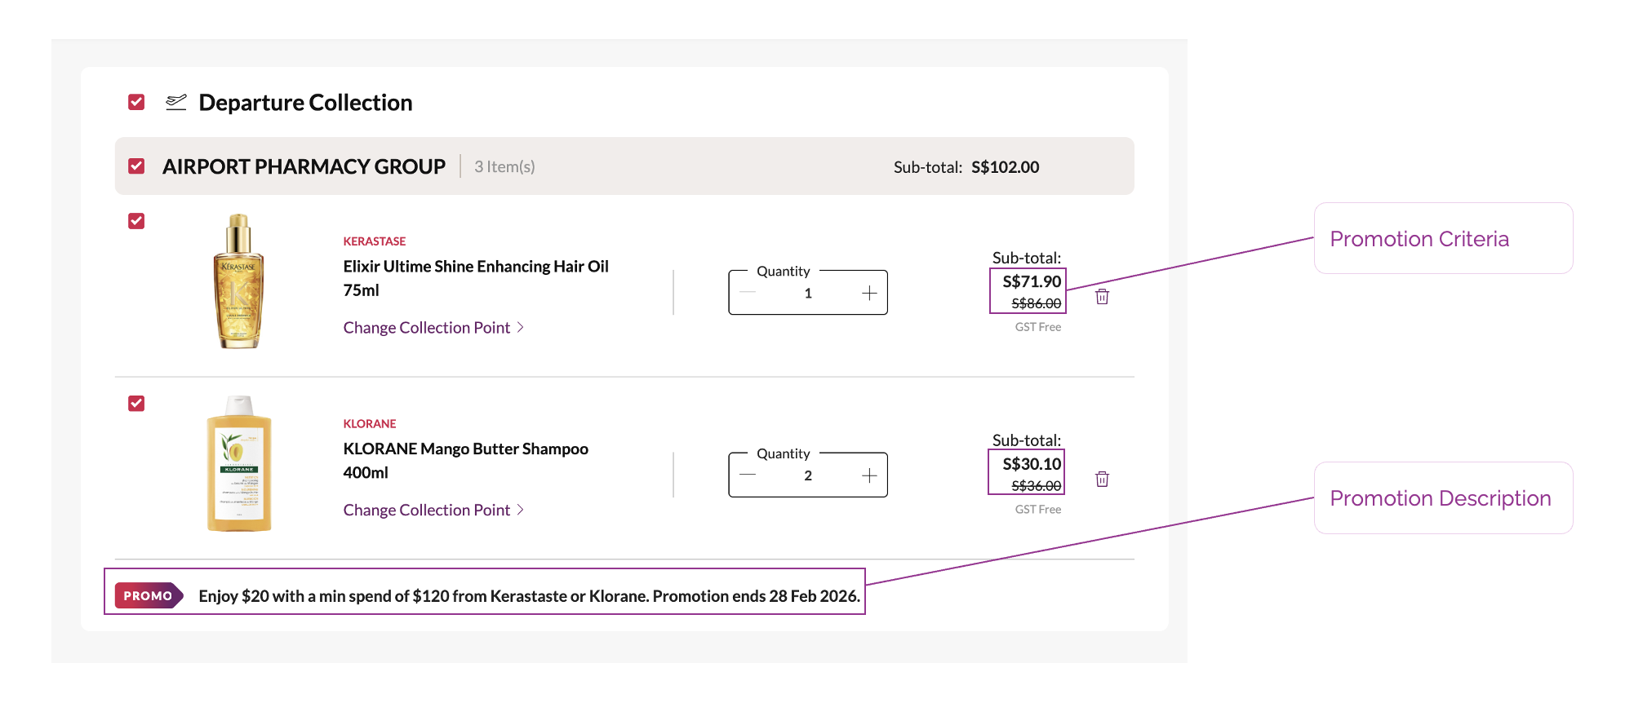Increase Klorane shampoo quantity with plus
Image resolution: width=1634 pixels, height=703 pixels.
click(x=869, y=475)
